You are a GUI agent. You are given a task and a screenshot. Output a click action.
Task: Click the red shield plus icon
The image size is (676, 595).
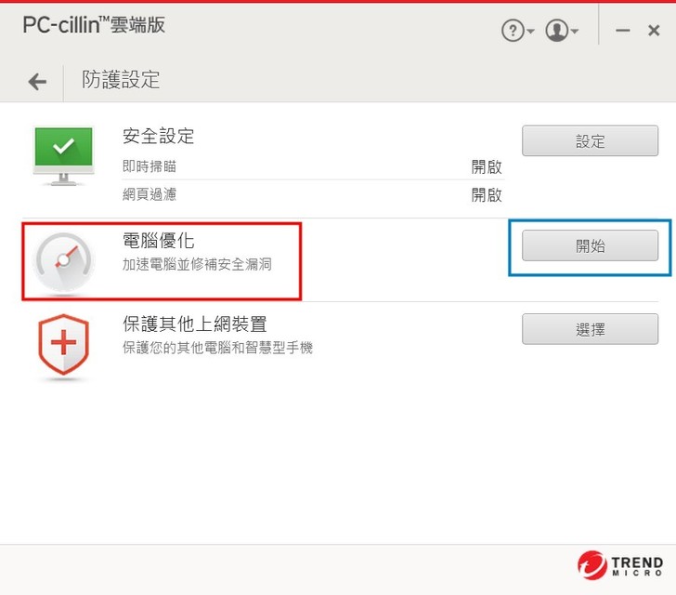point(63,345)
